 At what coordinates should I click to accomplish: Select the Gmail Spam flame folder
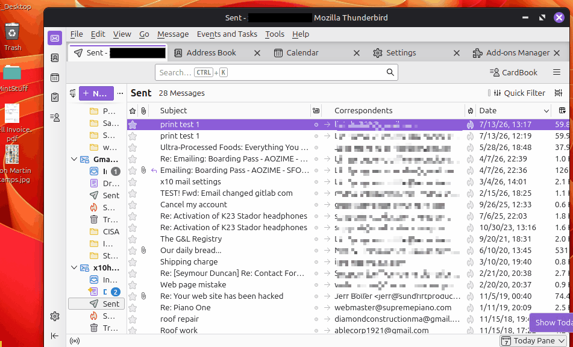[105, 207]
